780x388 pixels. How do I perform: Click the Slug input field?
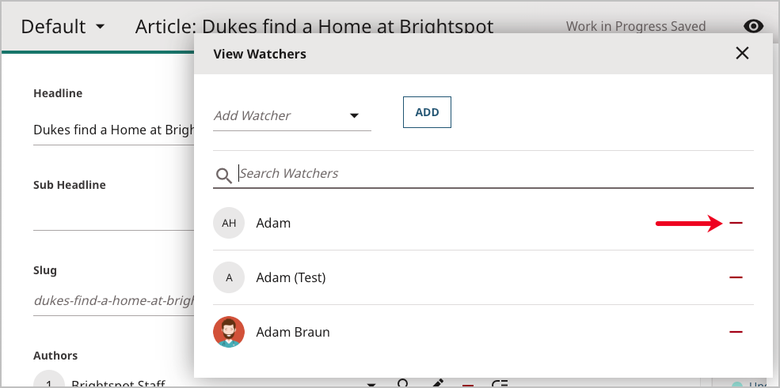tap(112, 300)
